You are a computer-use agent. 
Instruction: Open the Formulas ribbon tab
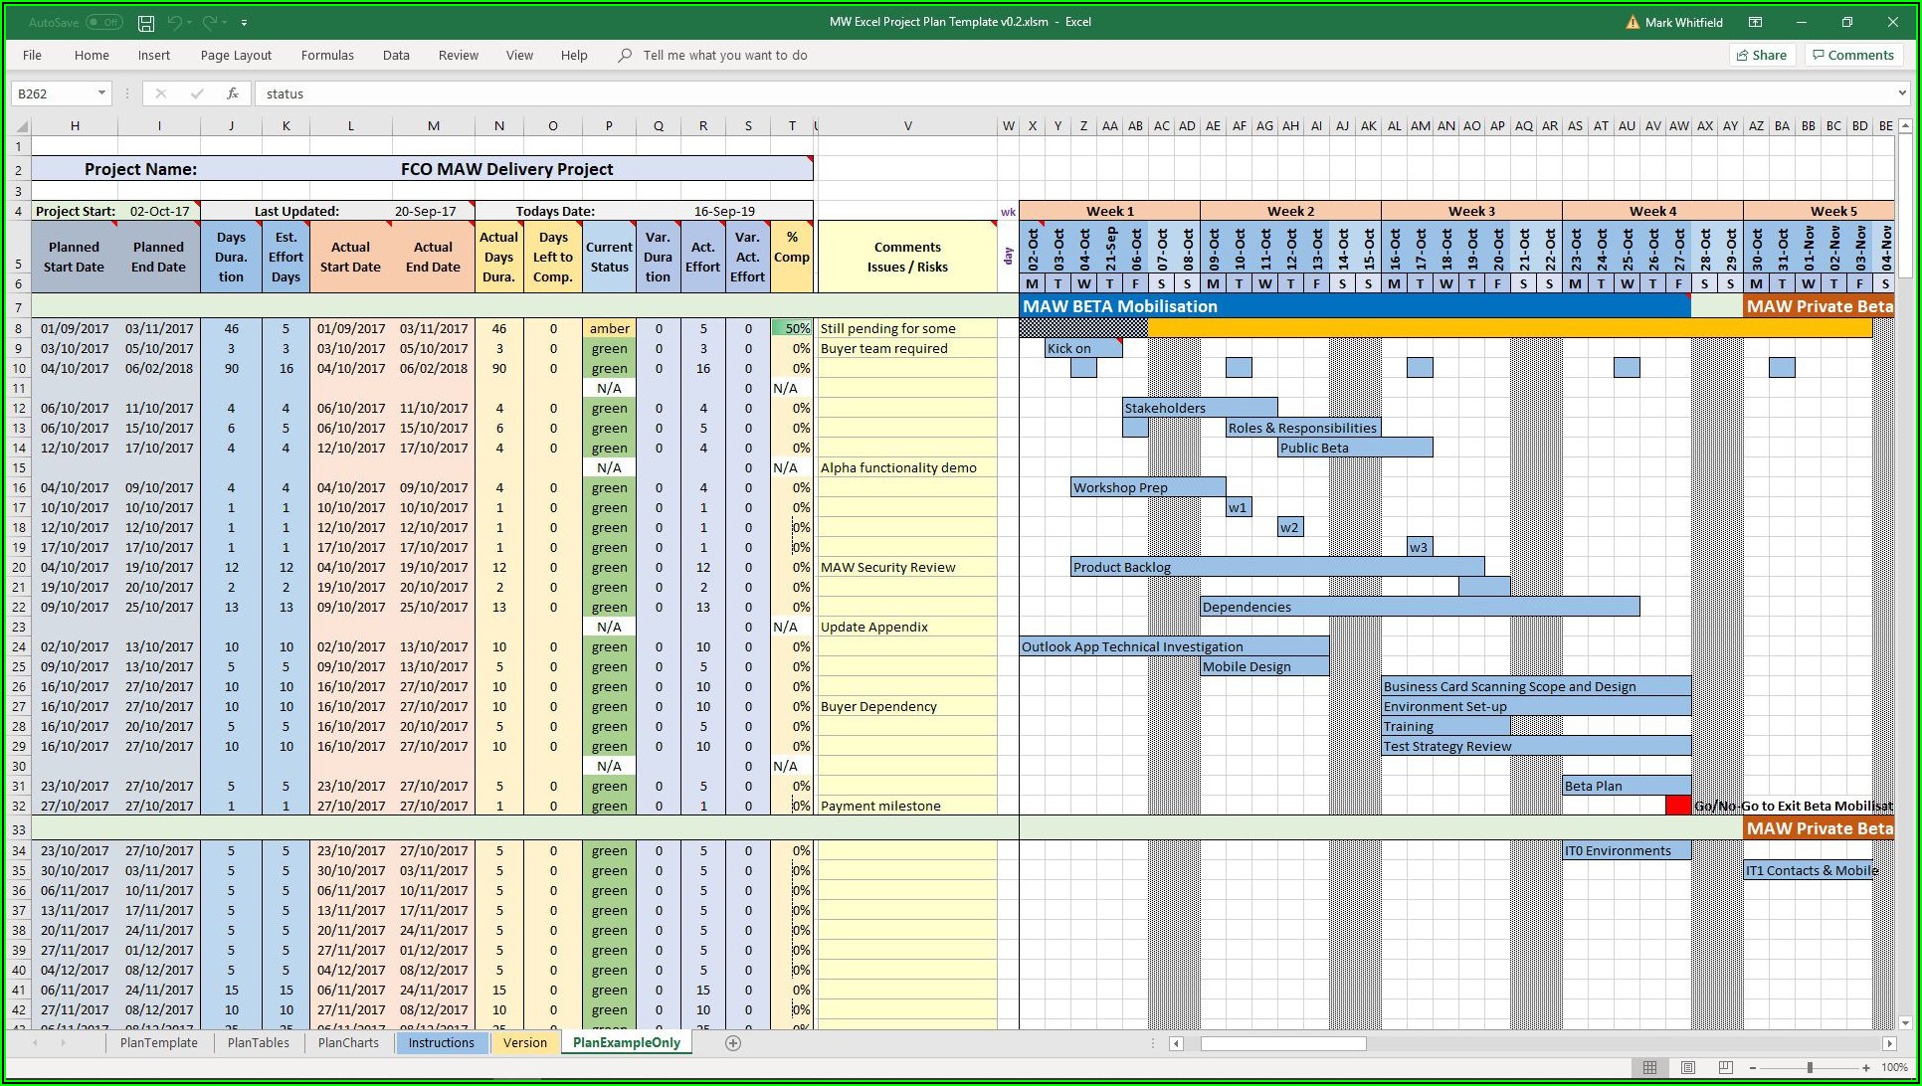(327, 55)
